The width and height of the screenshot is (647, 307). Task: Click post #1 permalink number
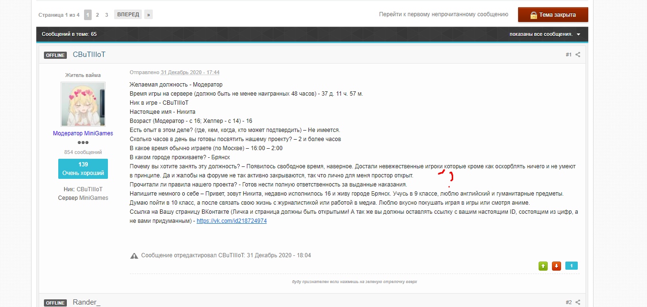point(569,55)
